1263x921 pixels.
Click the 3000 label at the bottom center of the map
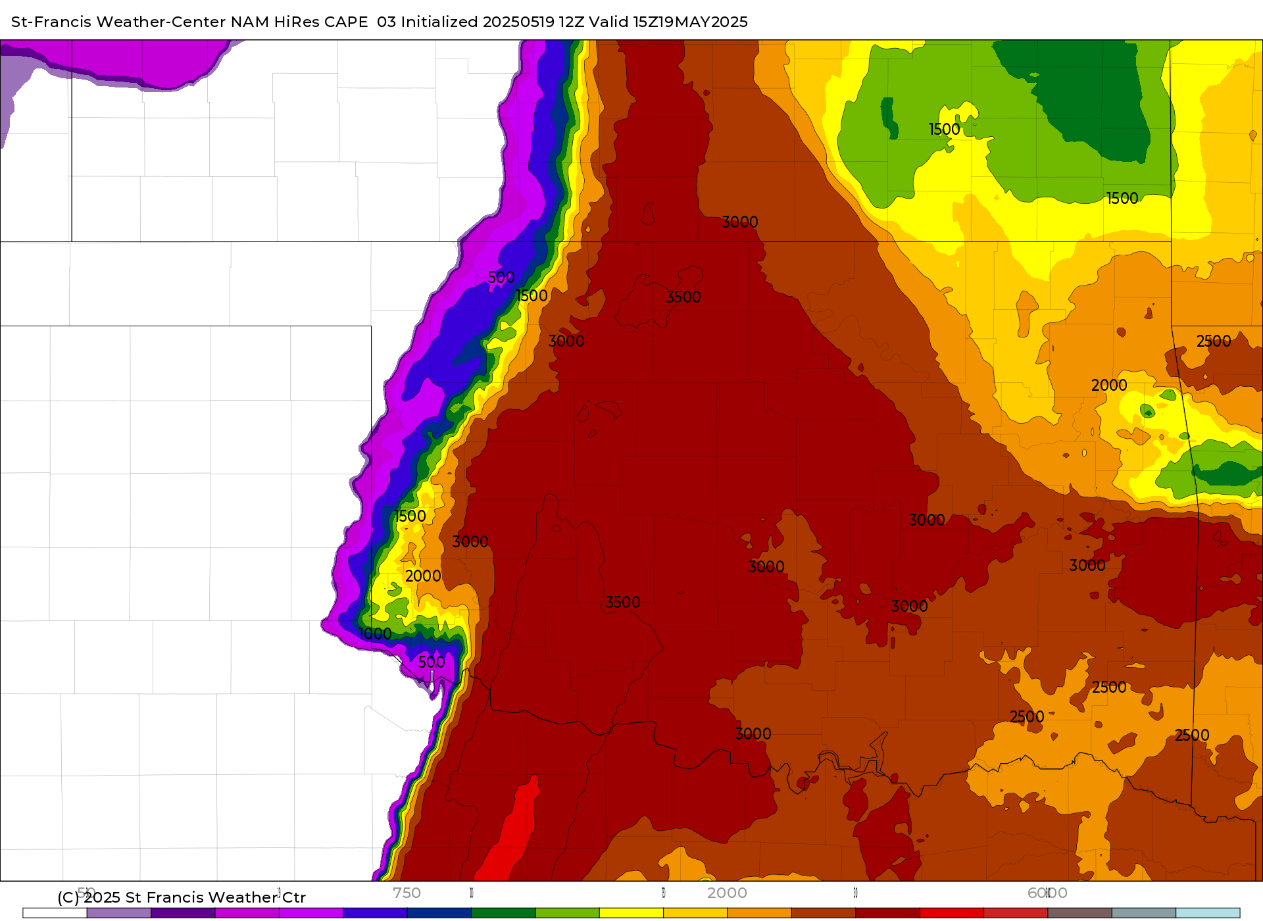pos(753,734)
